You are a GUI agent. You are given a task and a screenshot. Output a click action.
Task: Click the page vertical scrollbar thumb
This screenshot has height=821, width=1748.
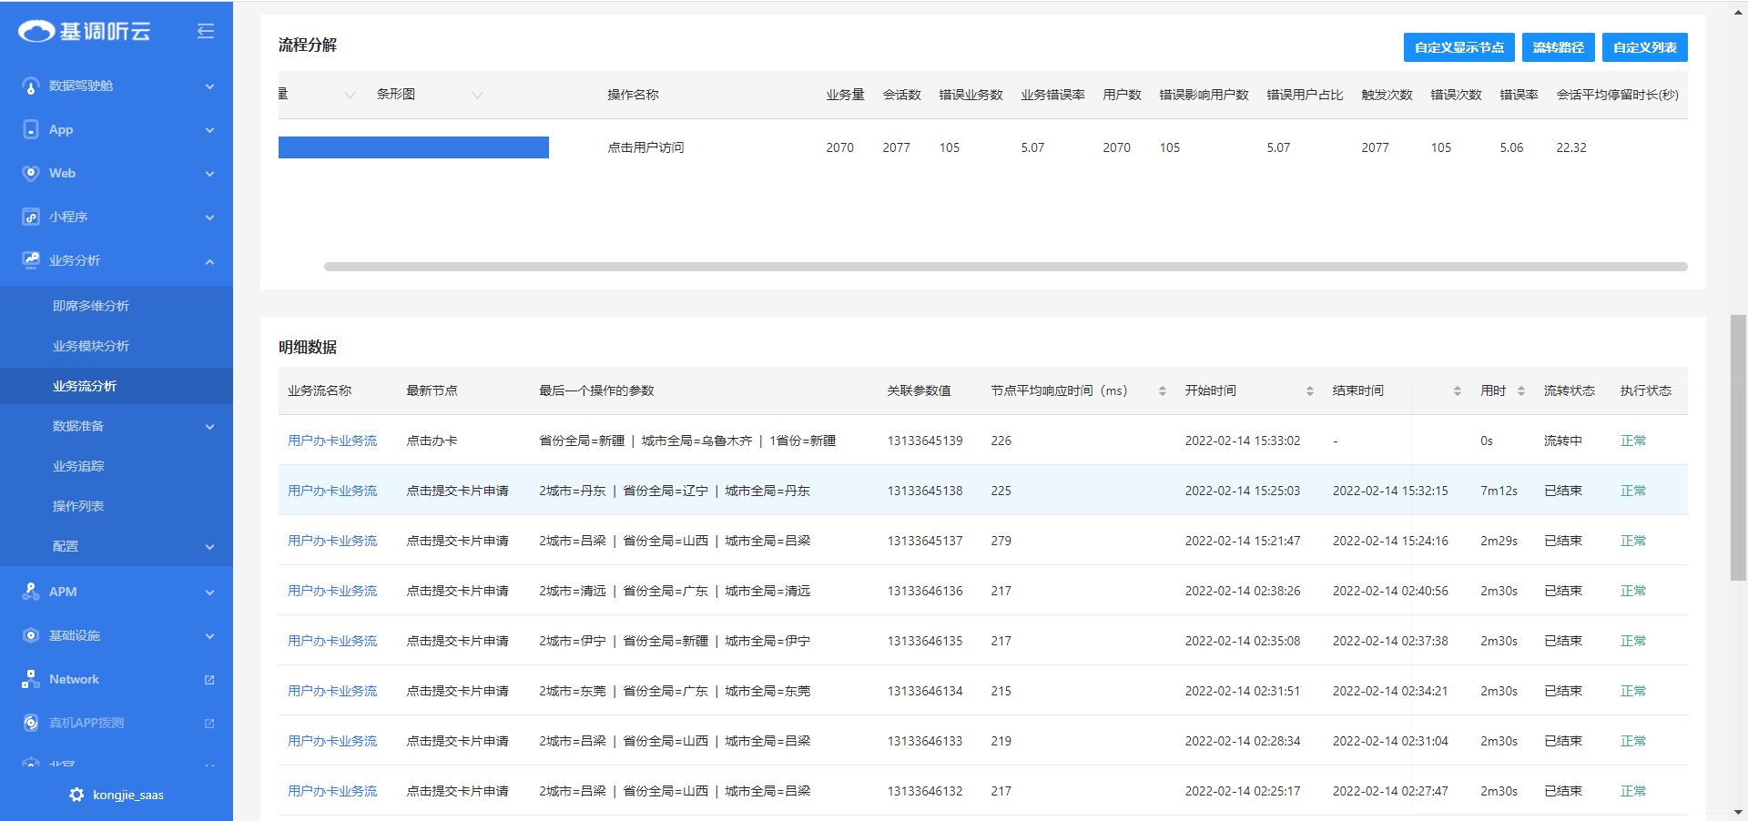tap(1738, 448)
